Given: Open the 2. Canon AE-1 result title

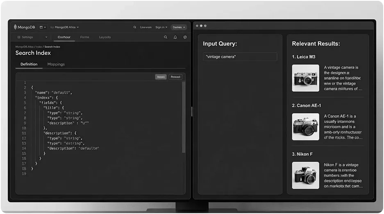Looking at the screenshot, I should pos(307,106).
